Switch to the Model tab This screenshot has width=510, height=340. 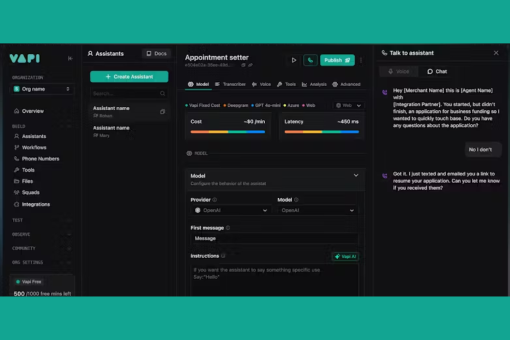tap(198, 84)
